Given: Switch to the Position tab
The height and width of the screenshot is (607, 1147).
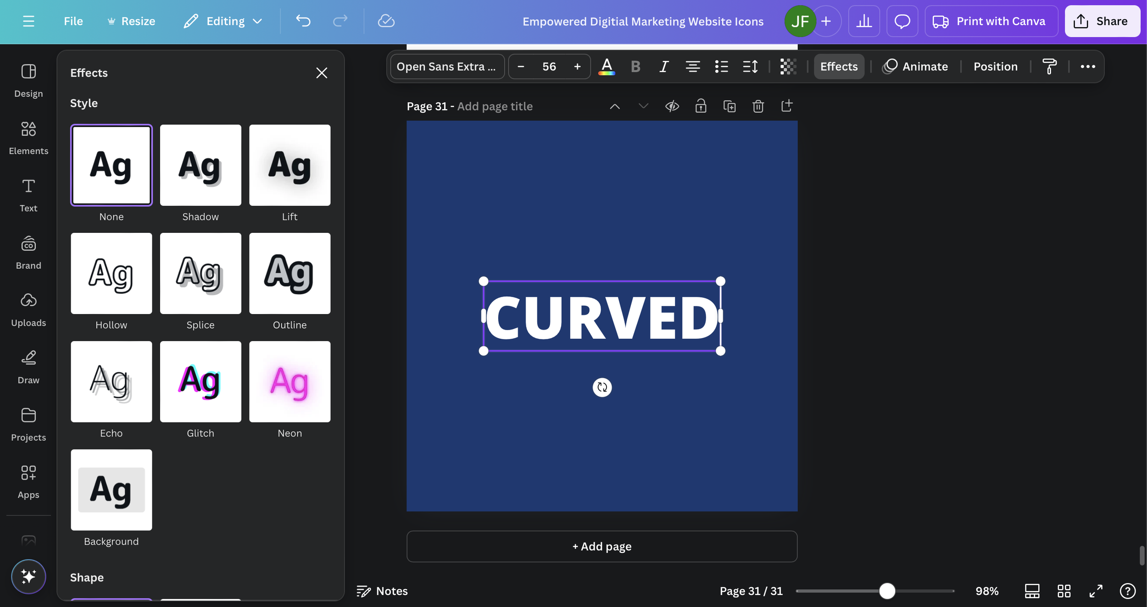Looking at the screenshot, I should click(x=995, y=66).
